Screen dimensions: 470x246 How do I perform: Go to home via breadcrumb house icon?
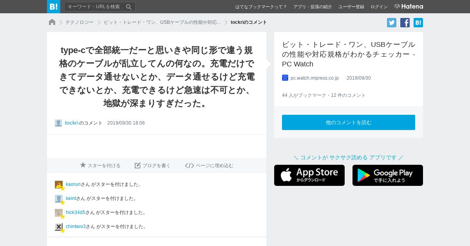[x=52, y=22]
